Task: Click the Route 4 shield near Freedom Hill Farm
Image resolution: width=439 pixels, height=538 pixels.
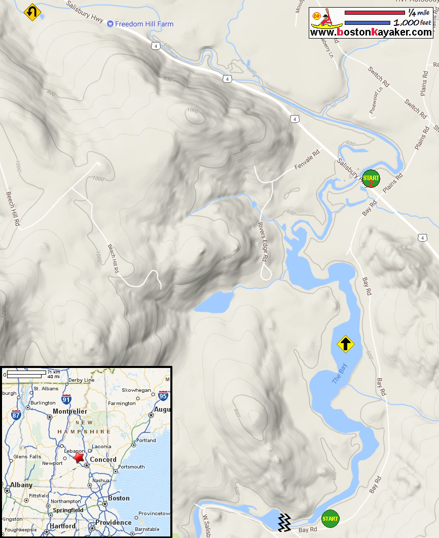Action: tap(156, 46)
